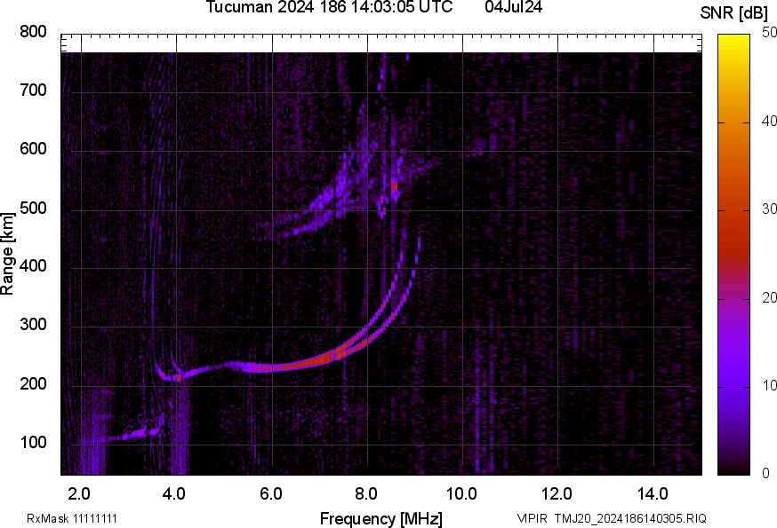777x528 pixels.
Task: Click the colorbar value '20'
Action: point(769,297)
